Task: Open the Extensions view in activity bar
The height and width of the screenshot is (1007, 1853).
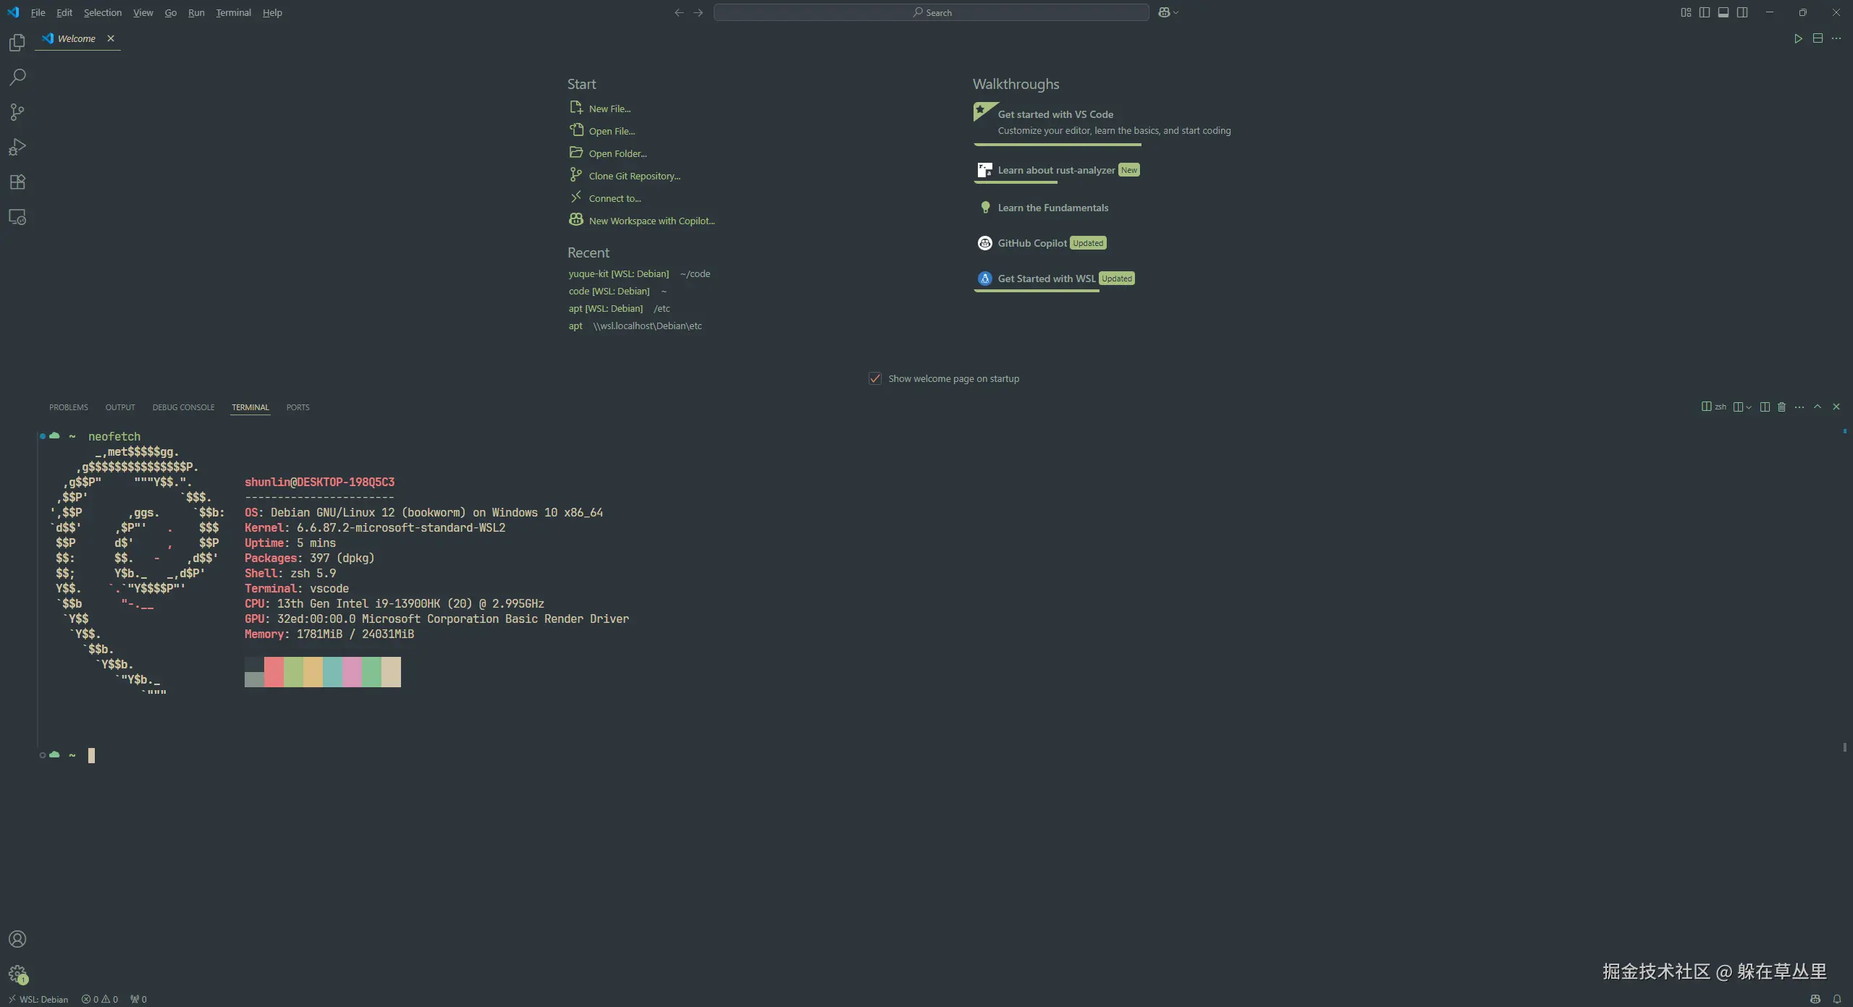Action: point(17,182)
